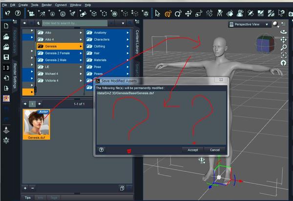Click the reset view arrow icon in viewport

point(284,63)
